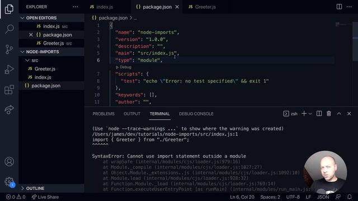The height and width of the screenshot is (201, 358).
Task: Open editor more actions ellipsis
Action: [x=349, y=7]
